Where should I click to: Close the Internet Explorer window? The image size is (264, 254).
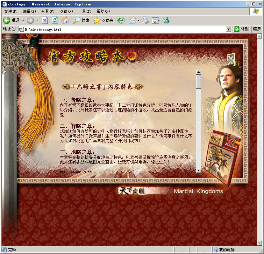[259, 4]
